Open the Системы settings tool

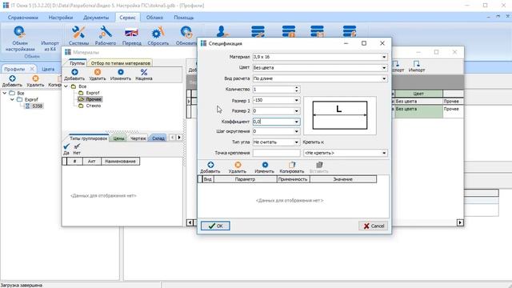pyautogui.click(x=78, y=36)
